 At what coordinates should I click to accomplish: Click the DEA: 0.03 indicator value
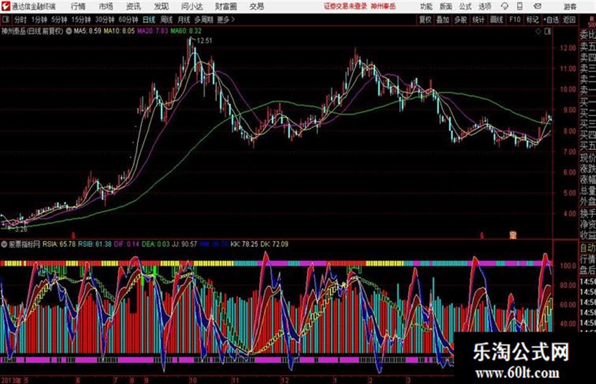pyautogui.click(x=155, y=244)
